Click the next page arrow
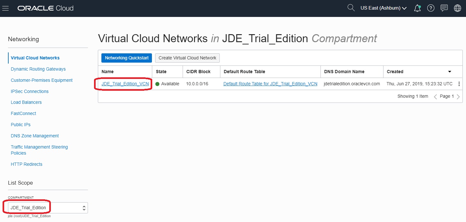 pyautogui.click(x=458, y=96)
